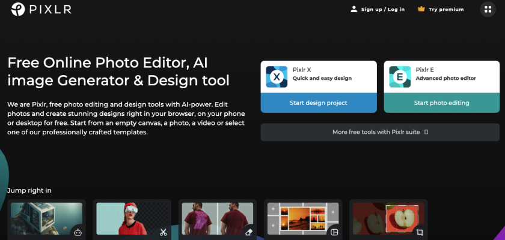Screen dimensions: 505x240
Task: Open the apps grid menu icon
Action: [x=488, y=9]
